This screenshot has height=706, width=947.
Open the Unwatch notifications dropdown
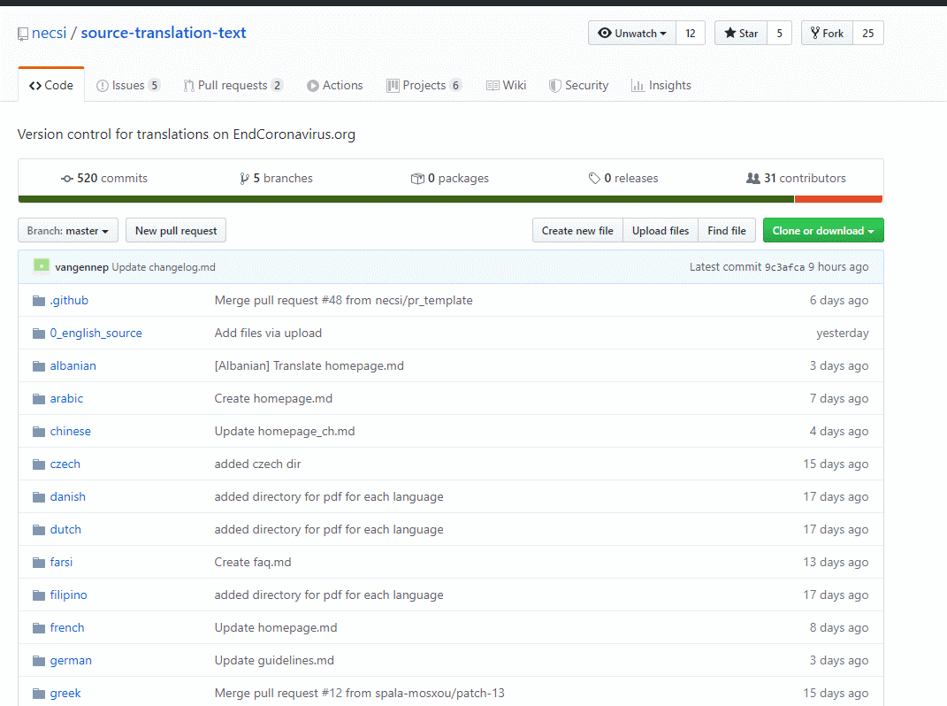632,34
